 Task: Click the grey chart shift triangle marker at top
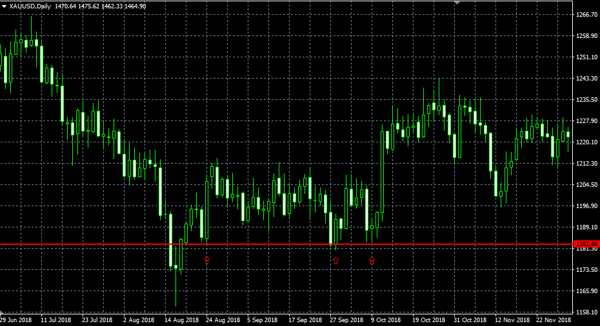click(x=457, y=3)
